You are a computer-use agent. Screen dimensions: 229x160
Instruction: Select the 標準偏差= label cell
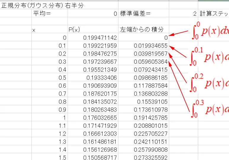tap(135, 14)
